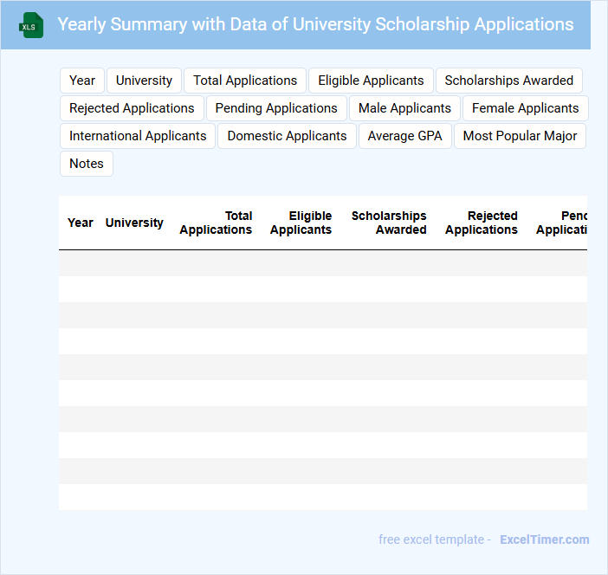Select the International Applicants tag
The height and width of the screenshot is (575, 608).
click(138, 136)
